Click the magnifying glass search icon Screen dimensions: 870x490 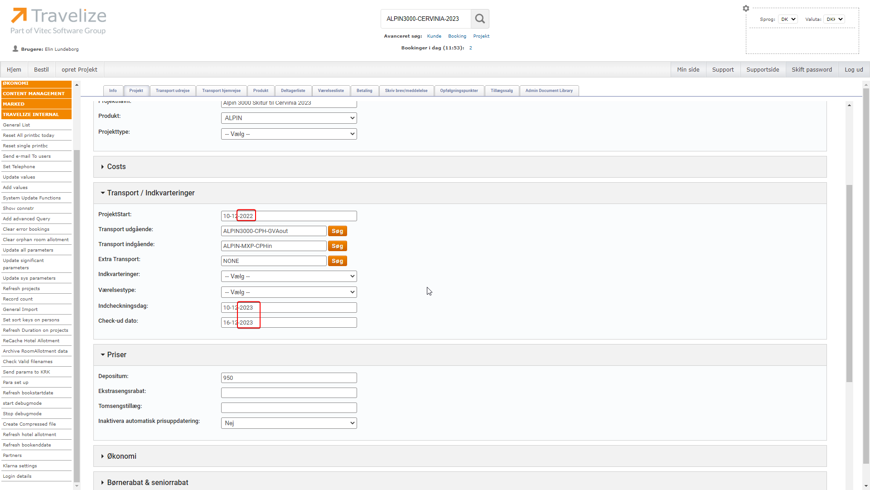[480, 19]
